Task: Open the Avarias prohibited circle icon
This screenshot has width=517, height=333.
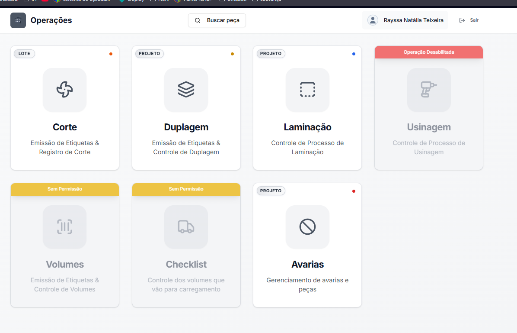Action: pos(307,227)
